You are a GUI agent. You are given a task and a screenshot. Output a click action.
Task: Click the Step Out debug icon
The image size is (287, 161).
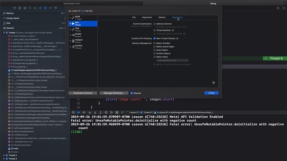(x=100, y=112)
